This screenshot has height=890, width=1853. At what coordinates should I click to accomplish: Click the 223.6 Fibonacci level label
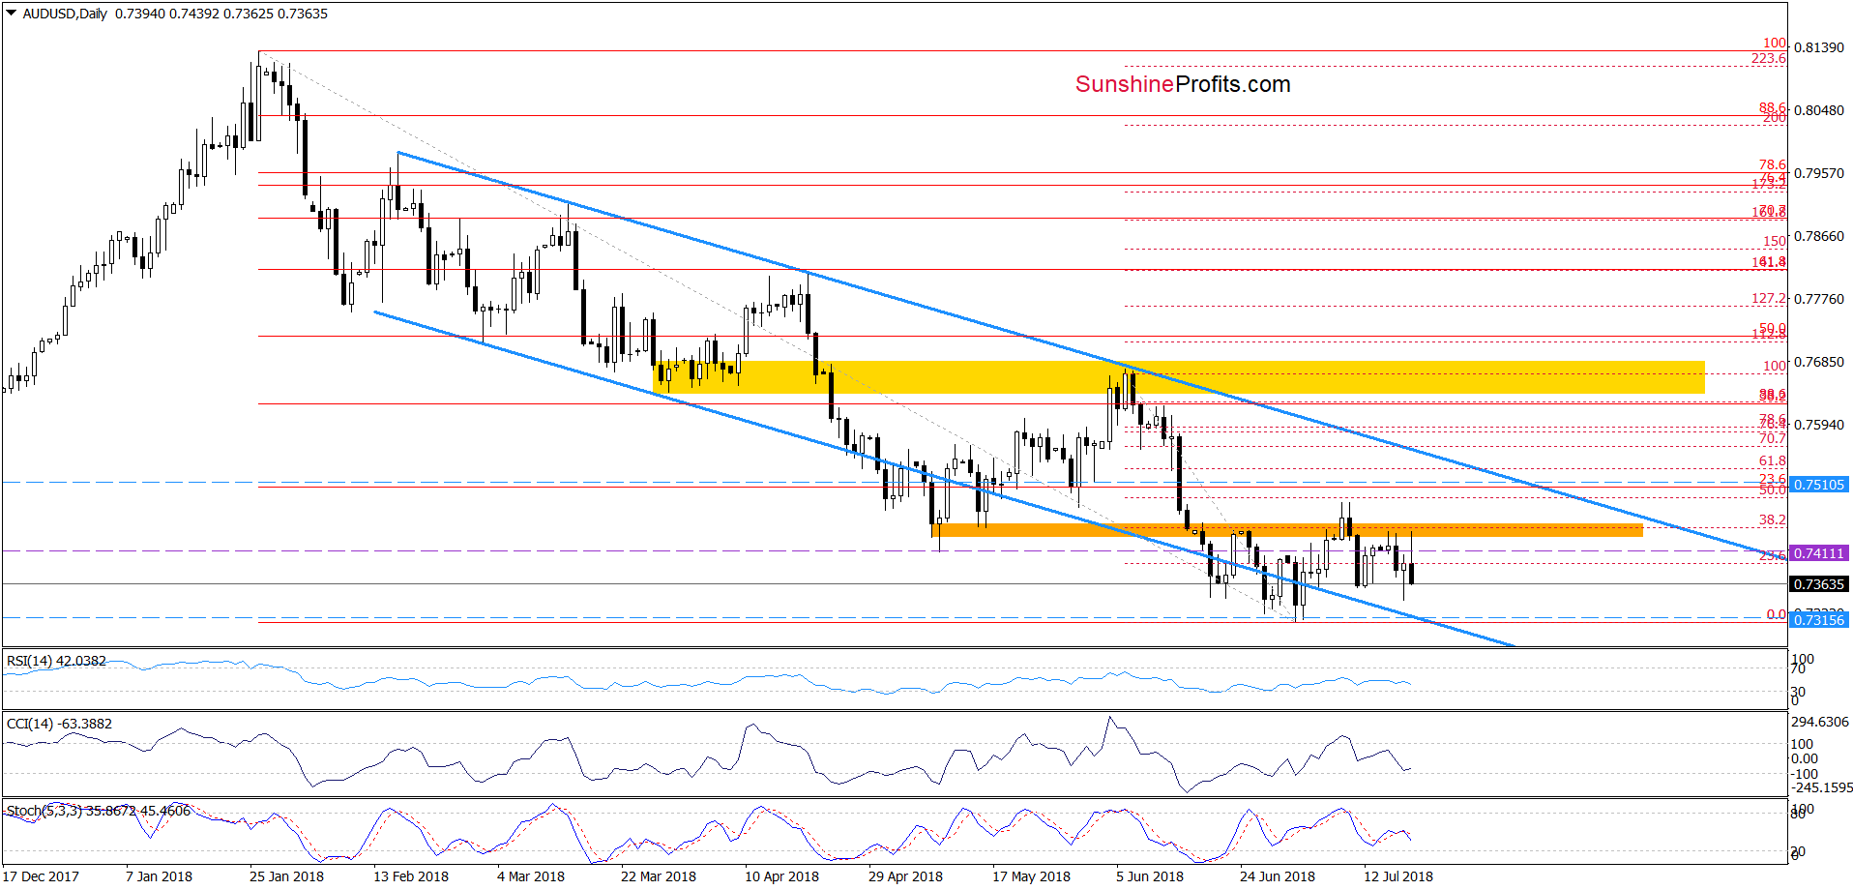coord(1769,59)
